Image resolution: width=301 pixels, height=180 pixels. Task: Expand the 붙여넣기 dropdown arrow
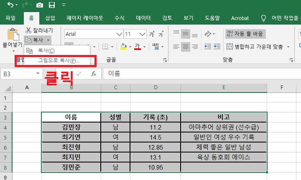tap(13, 51)
